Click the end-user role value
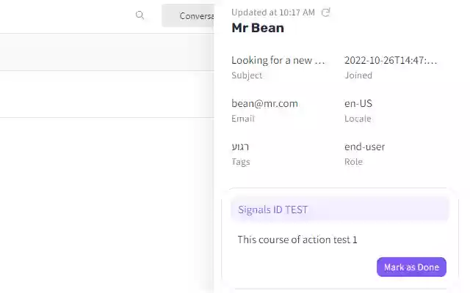Image resolution: width=470 pixels, height=293 pixels. click(x=364, y=146)
